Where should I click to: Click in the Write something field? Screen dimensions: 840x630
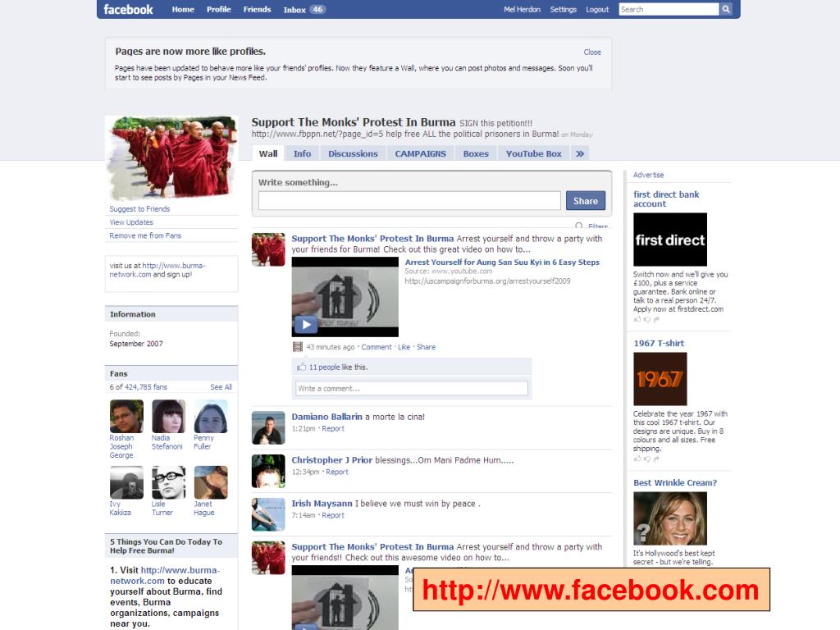tap(409, 201)
